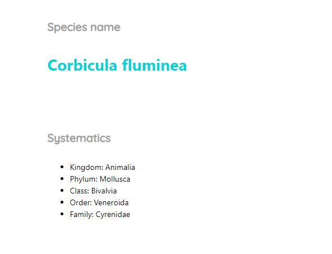Select the value Bivalvia
332x254 pixels.
[x=104, y=191]
